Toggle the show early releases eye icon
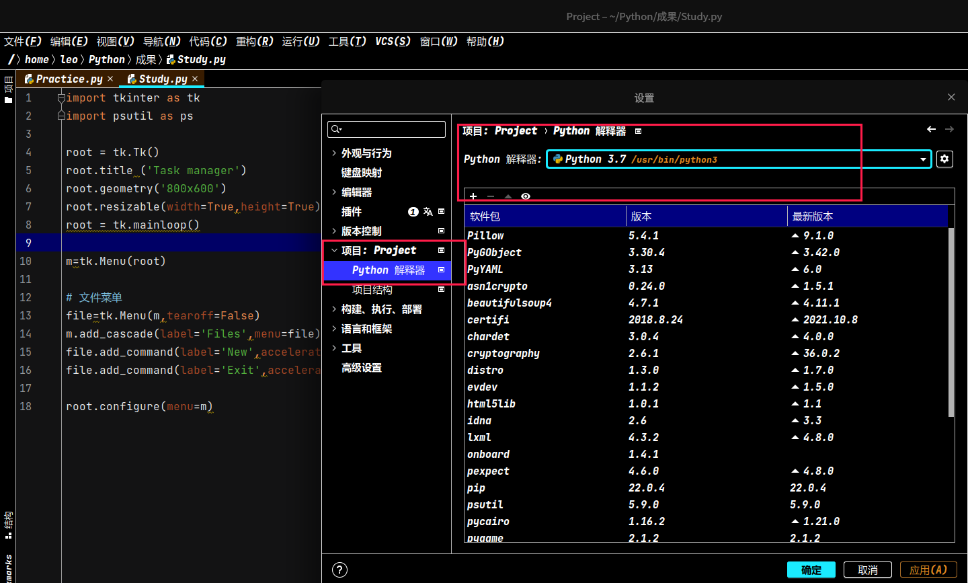Image resolution: width=968 pixels, height=583 pixels. coord(526,196)
